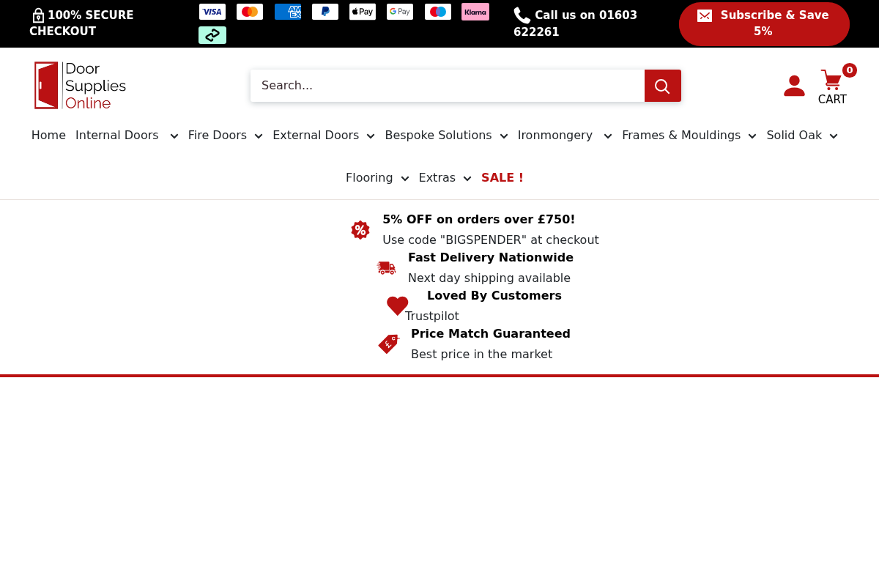Expand the Flooring dropdown arrow
This screenshot has height=586, width=879.
404,178
